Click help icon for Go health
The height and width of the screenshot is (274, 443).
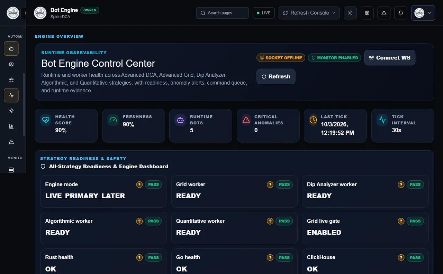coord(270,257)
